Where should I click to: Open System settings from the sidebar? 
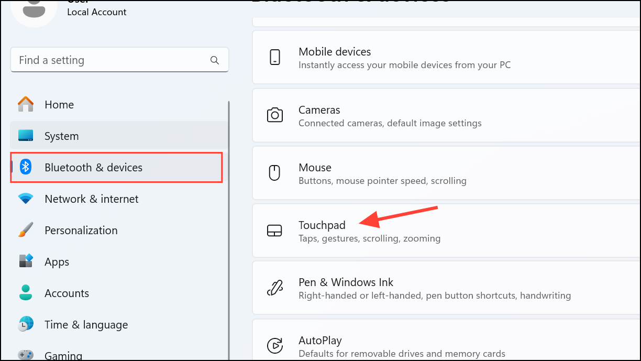[x=61, y=136]
